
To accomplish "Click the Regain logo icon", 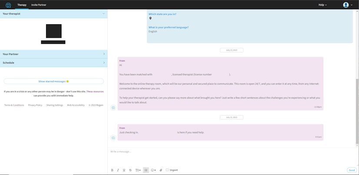I will click(x=8, y=5).
